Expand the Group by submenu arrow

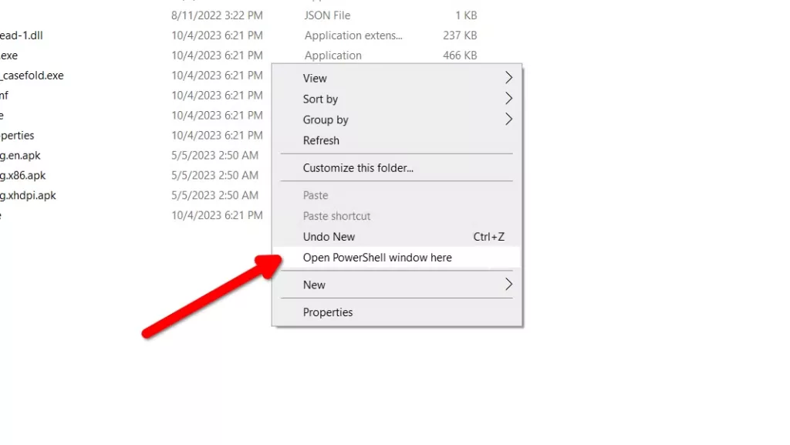tap(508, 120)
